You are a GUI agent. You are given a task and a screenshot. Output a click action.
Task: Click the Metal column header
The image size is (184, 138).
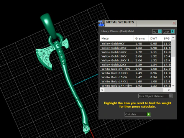(x=117, y=38)
